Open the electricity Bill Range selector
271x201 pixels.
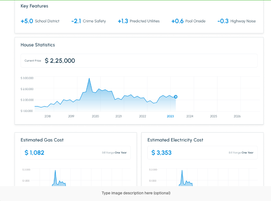point(241,152)
